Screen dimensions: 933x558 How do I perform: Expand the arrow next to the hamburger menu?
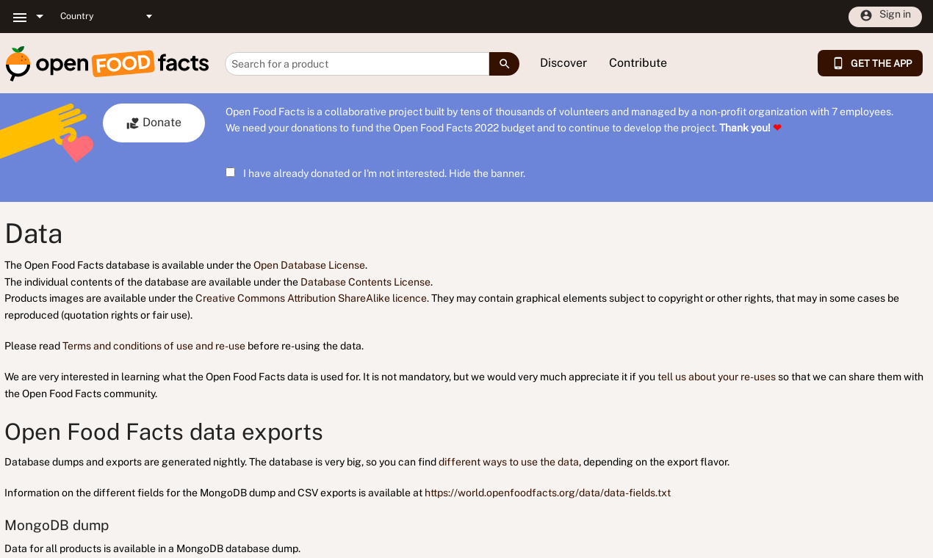[40, 15]
